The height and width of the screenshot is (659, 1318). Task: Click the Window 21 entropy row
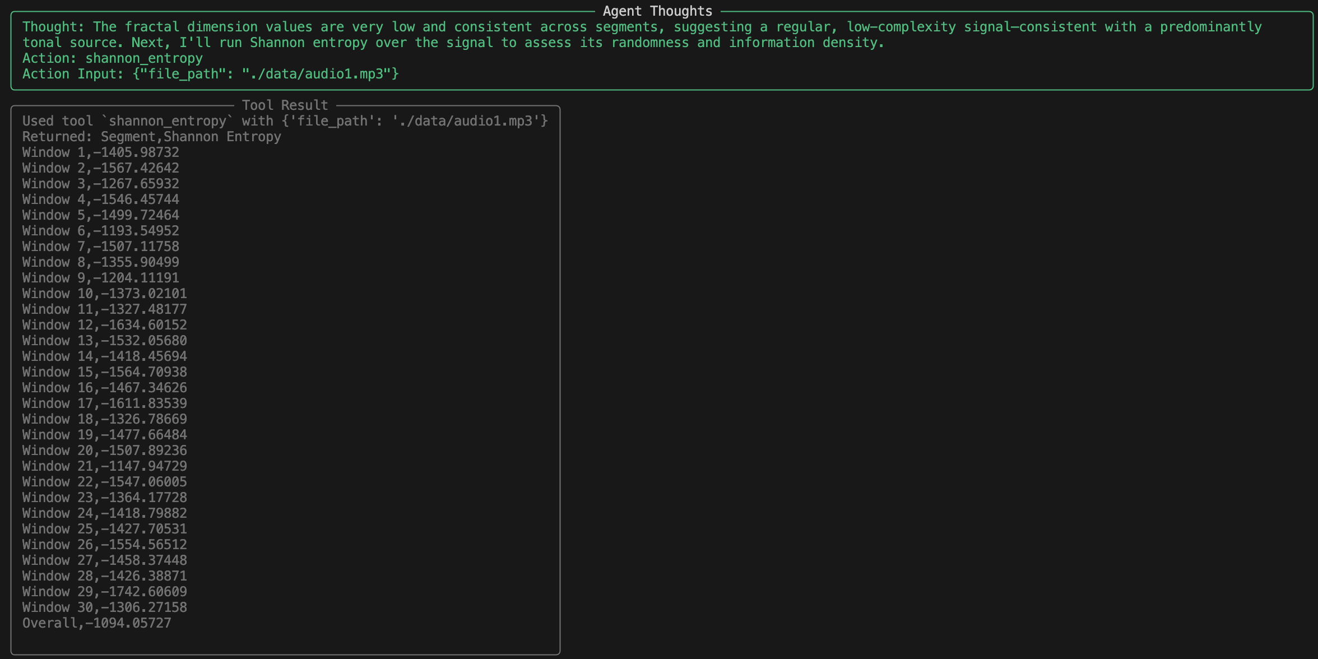pyautogui.click(x=105, y=466)
